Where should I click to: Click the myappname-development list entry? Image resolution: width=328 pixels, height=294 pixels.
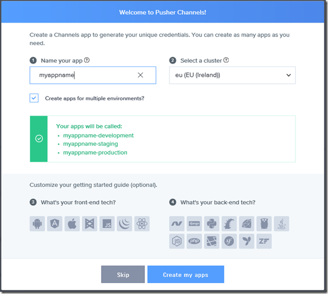[98, 136]
